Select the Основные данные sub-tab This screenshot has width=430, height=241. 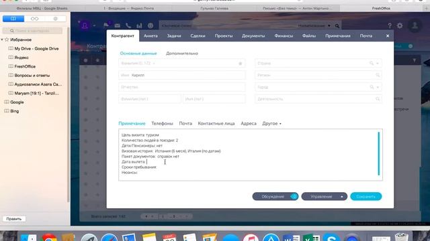click(x=138, y=54)
